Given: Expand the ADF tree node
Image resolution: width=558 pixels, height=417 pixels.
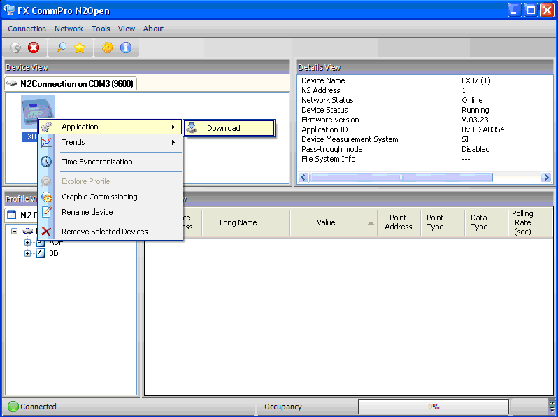Looking at the screenshot, I should (x=27, y=243).
